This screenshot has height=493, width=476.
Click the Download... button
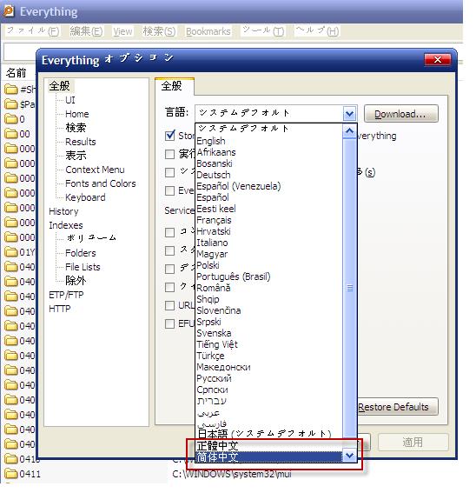[401, 114]
